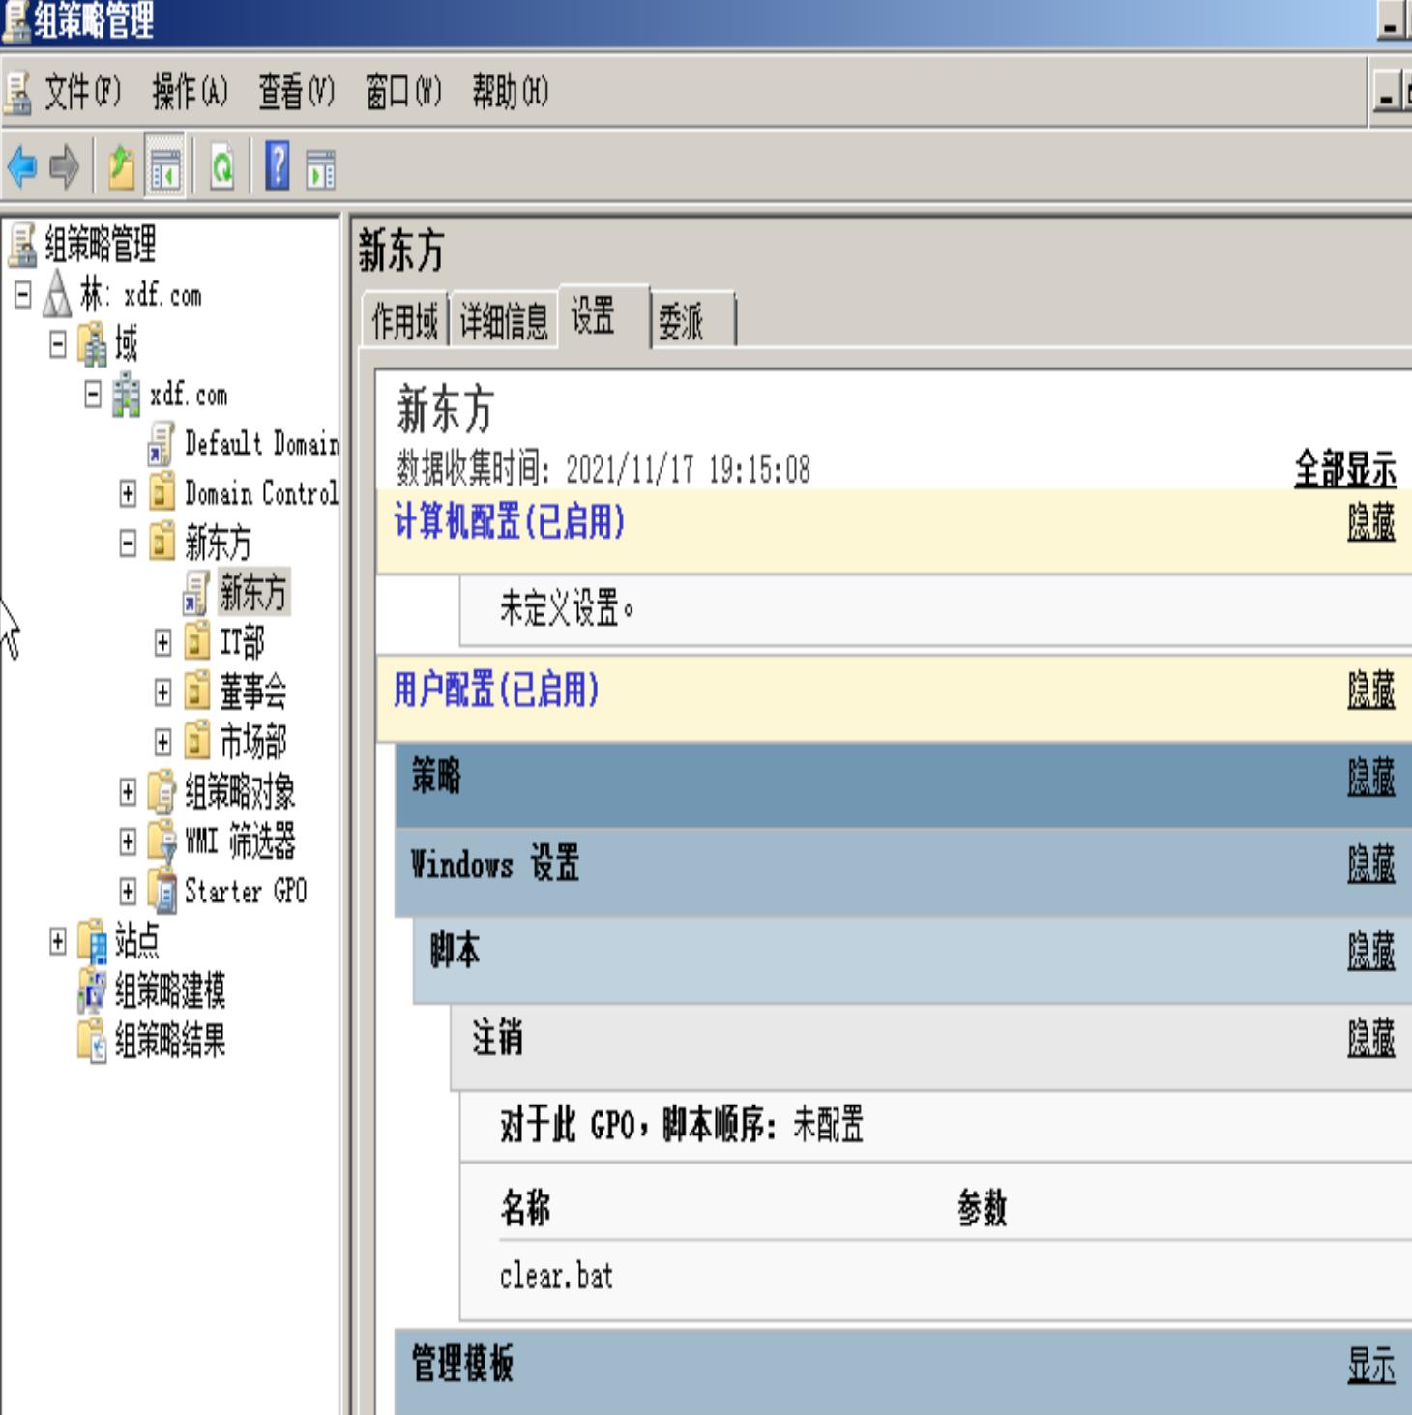The height and width of the screenshot is (1415, 1412).
Task: Expand the Domain Controllers node
Action: point(128,493)
